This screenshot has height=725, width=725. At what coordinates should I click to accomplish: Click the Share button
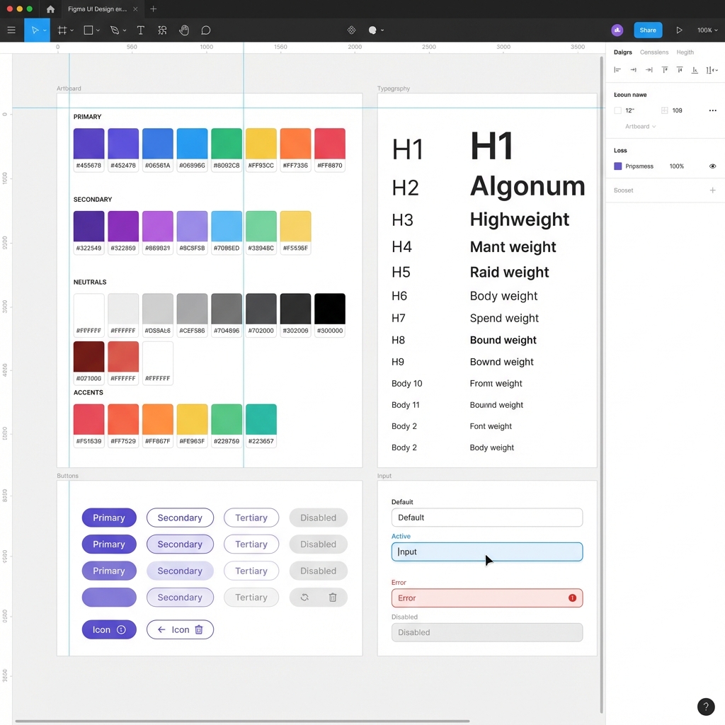click(648, 30)
